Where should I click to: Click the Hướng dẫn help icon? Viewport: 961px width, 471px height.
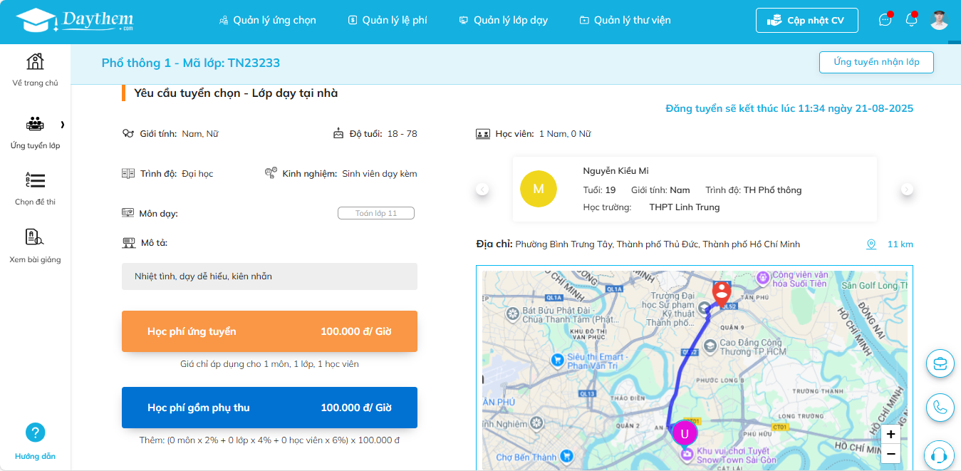click(35, 432)
